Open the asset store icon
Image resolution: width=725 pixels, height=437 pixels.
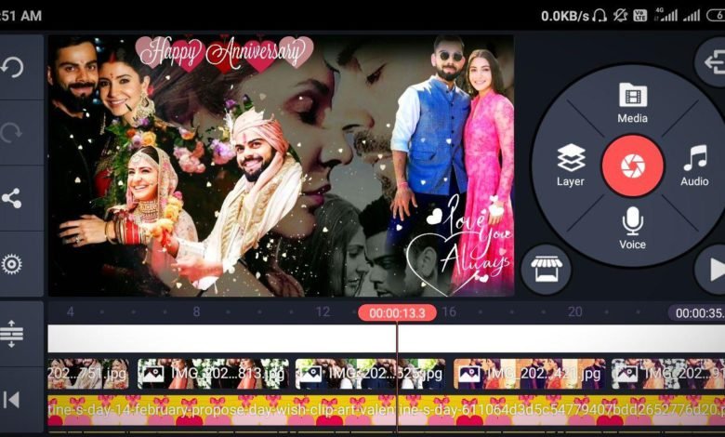pyautogui.click(x=546, y=270)
